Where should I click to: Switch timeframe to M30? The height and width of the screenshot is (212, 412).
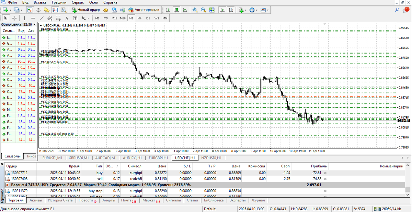pyautogui.click(x=123, y=18)
